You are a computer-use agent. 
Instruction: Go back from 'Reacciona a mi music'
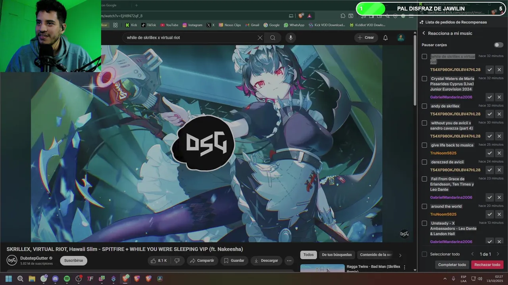click(423, 33)
